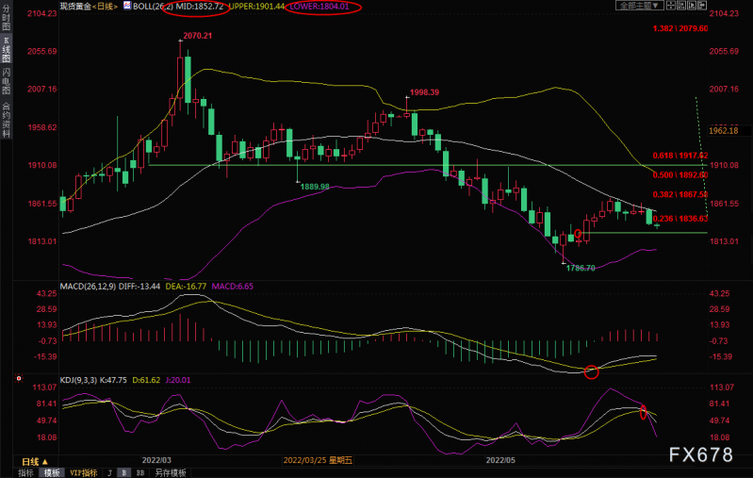
Task: Click the 现货黄金<日线> title selector
Action: 89,6
